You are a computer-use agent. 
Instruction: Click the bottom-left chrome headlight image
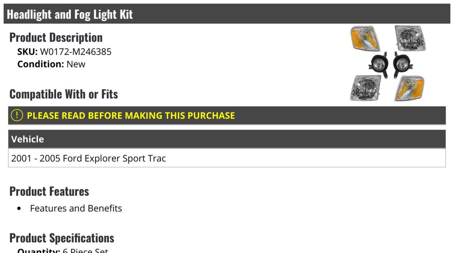[365, 88]
